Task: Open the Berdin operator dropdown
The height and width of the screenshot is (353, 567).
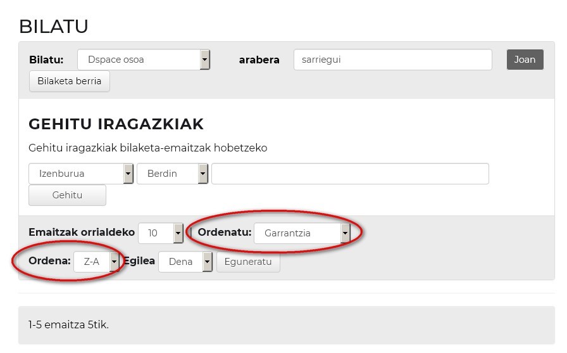Action: (x=173, y=174)
